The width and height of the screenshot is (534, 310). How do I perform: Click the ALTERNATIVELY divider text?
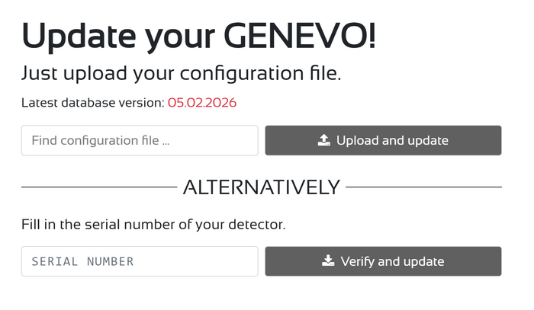(261, 187)
